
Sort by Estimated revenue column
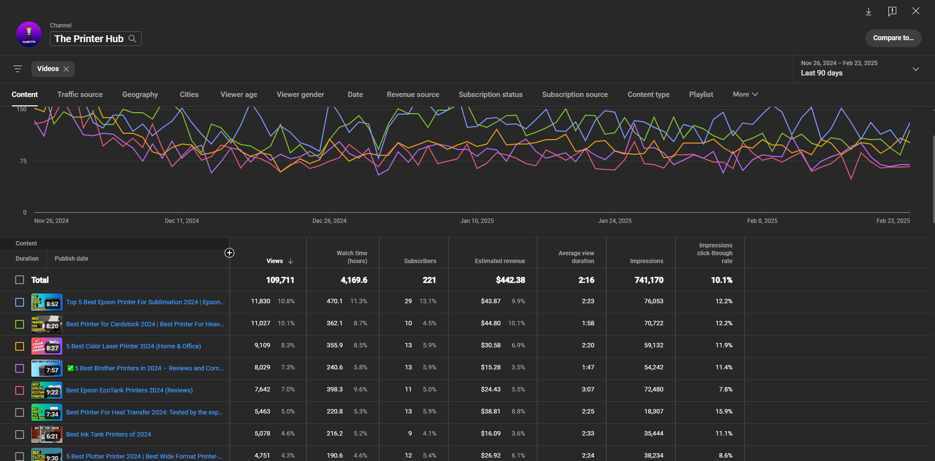pos(500,261)
